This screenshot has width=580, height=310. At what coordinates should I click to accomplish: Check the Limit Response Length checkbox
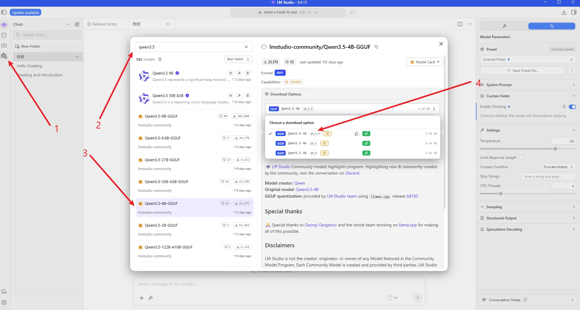click(521, 158)
